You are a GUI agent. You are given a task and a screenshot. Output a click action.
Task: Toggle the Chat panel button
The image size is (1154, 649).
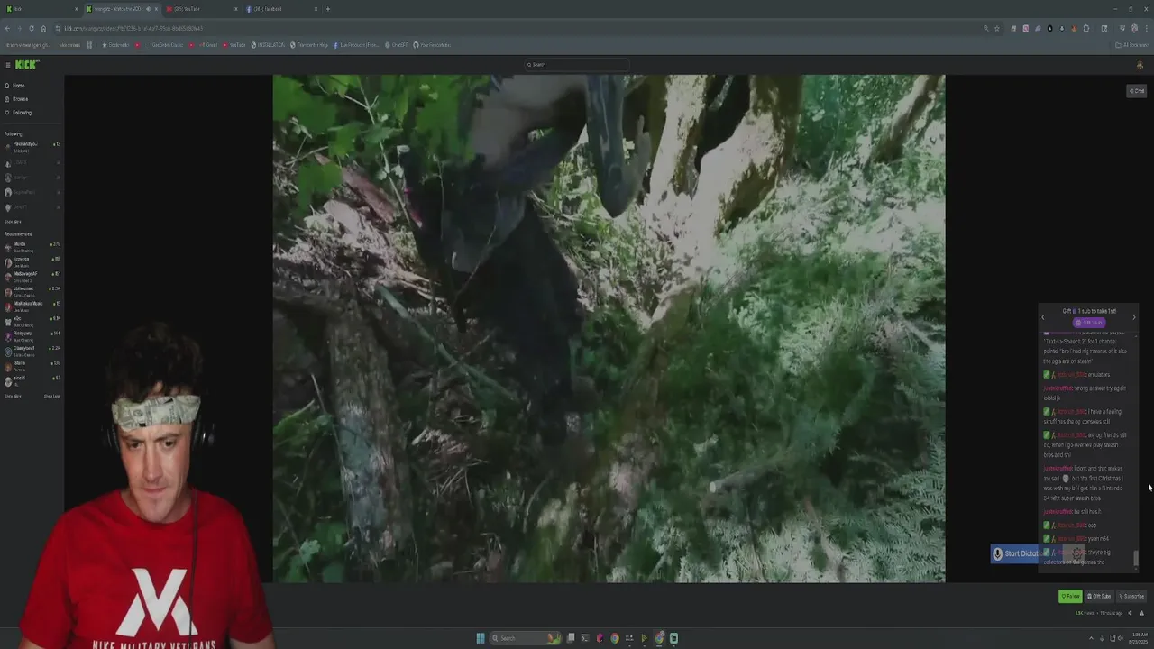1137,91
